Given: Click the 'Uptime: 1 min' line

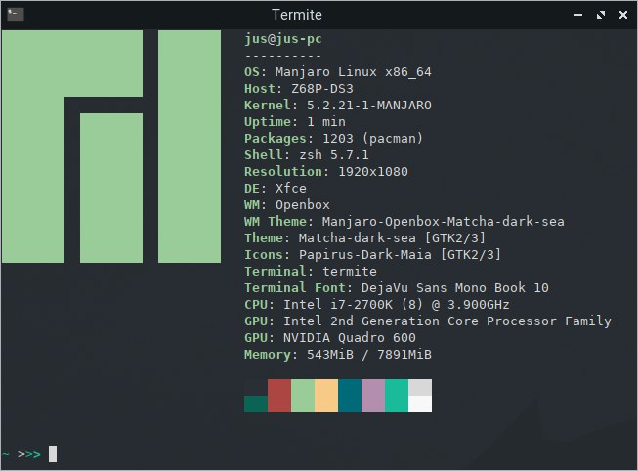Looking at the screenshot, I should (295, 122).
